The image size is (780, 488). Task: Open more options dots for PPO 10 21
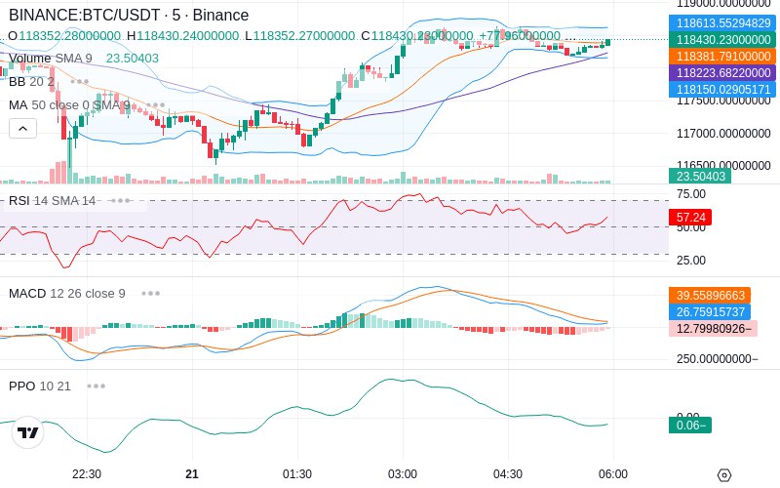(96, 386)
